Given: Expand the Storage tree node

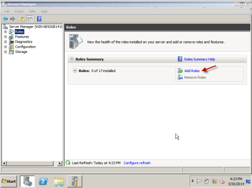Looking at the screenshot, I should click(6, 52).
